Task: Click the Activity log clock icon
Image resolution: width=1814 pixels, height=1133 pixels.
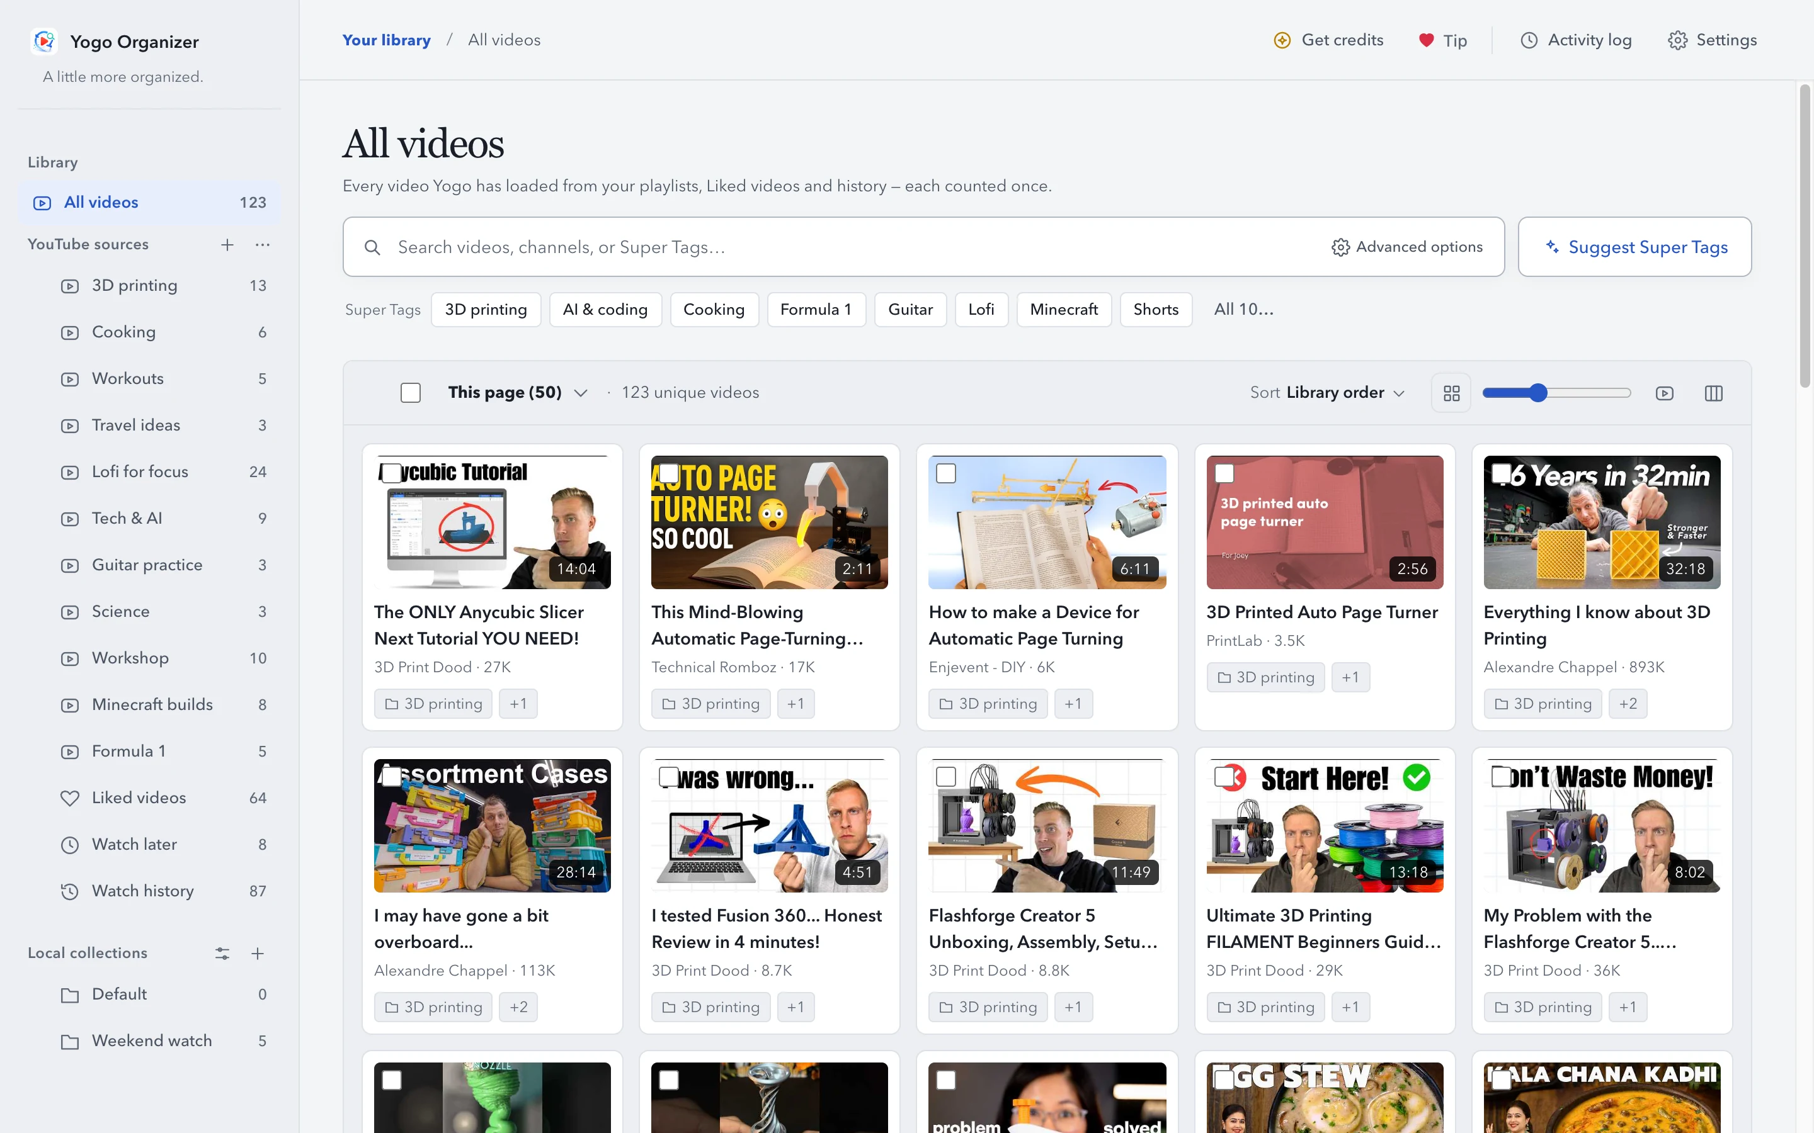Action: click(1529, 40)
